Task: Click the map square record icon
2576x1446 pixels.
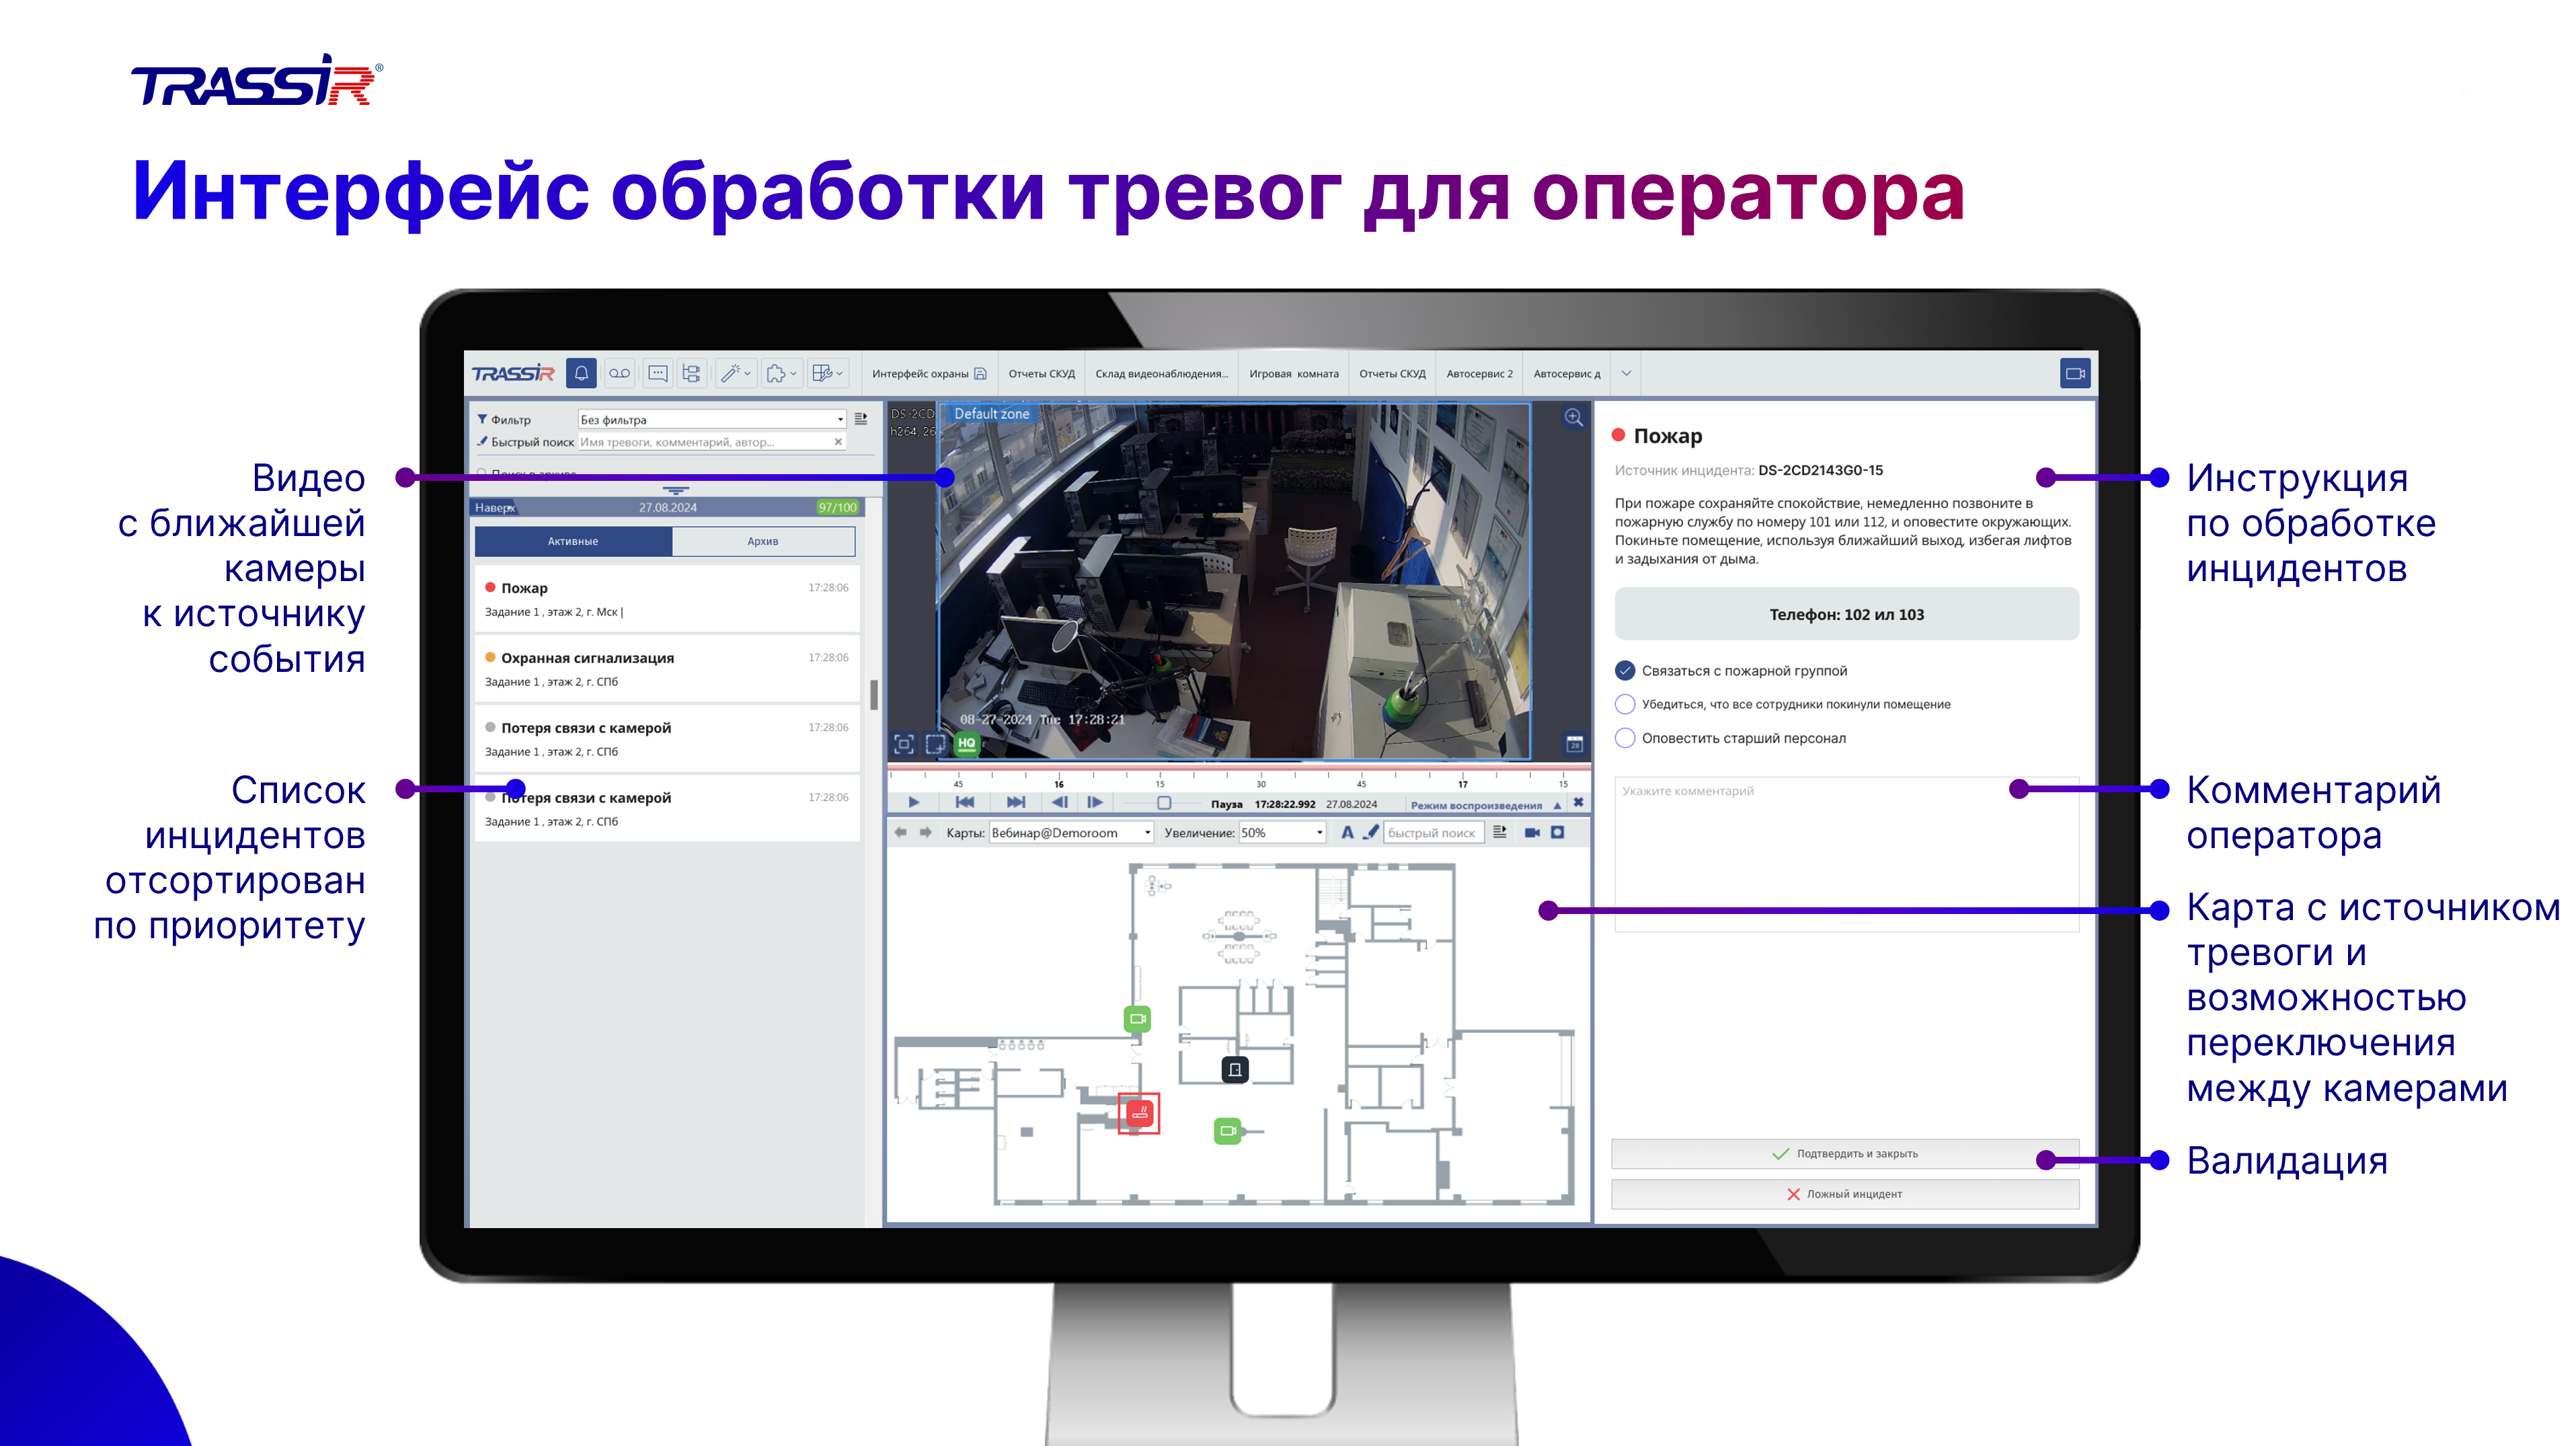Action: point(1557,832)
